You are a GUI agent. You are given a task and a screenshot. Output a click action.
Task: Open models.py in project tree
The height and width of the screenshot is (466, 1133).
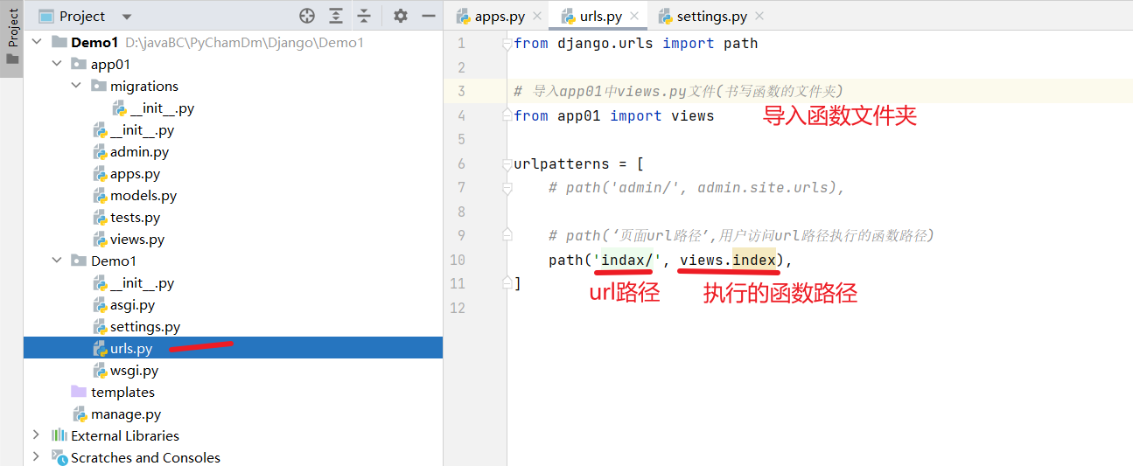pyautogui.click(x=143, y=196)
